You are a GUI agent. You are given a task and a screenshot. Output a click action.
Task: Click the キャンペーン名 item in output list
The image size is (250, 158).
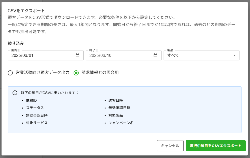click(121, 123)
